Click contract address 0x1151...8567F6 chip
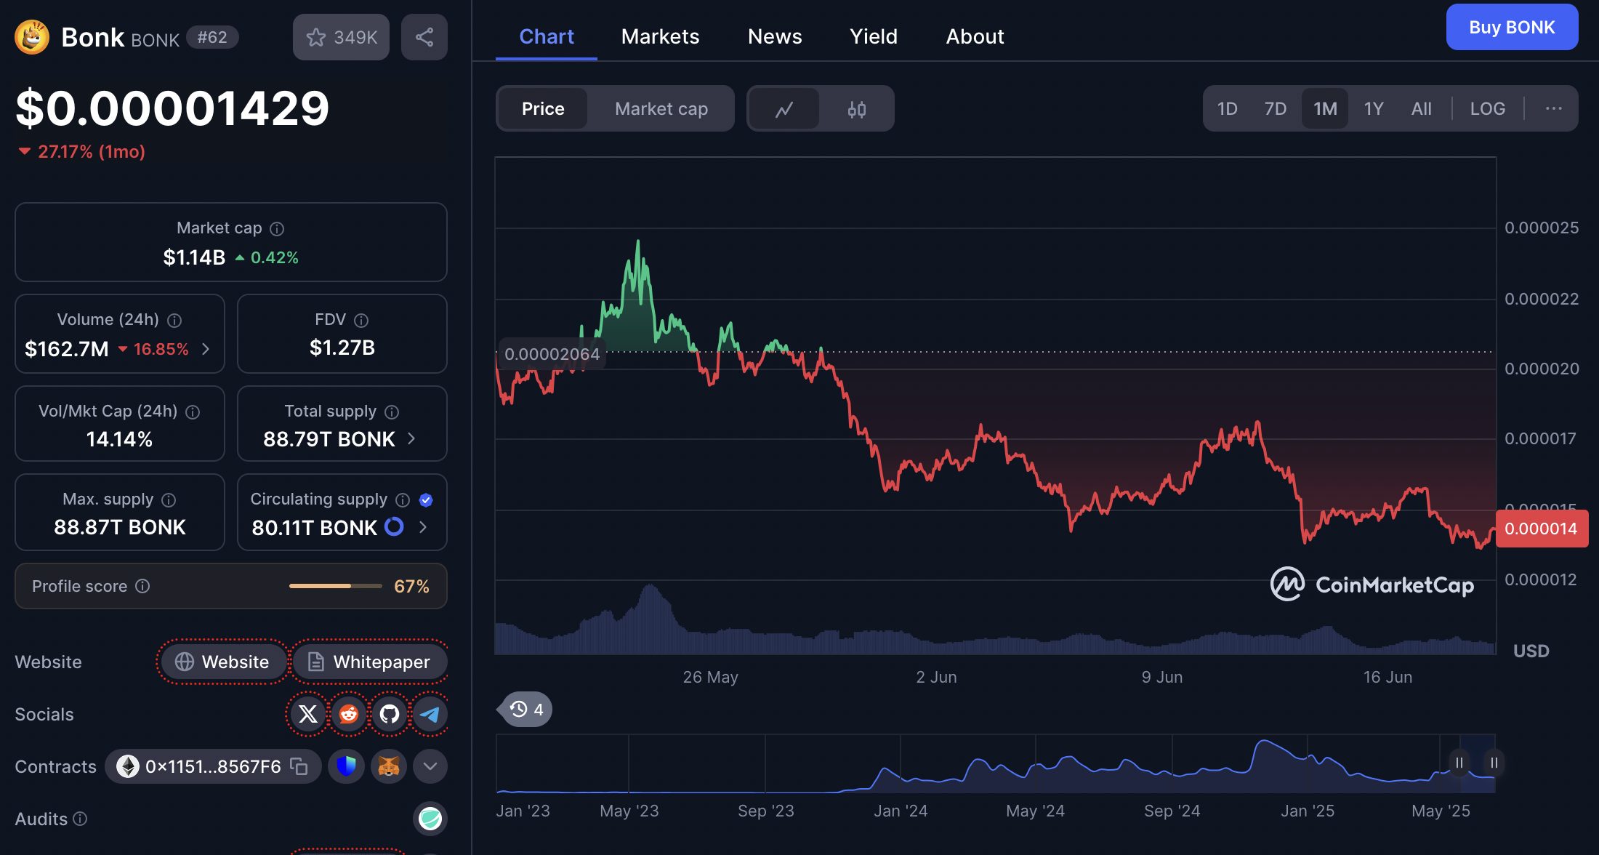The image size is (1599, 855). 212,766
